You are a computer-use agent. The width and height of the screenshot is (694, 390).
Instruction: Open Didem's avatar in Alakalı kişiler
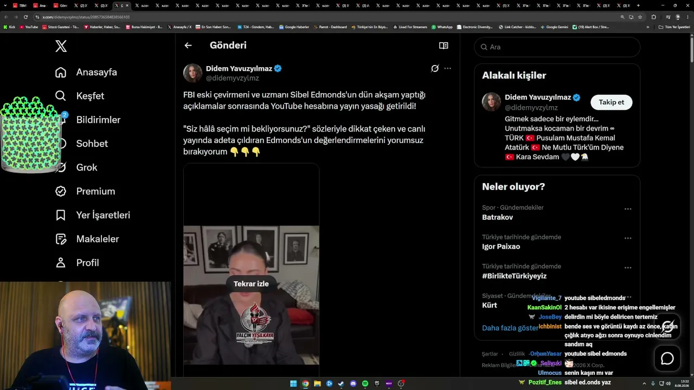(x=492, y=102)
